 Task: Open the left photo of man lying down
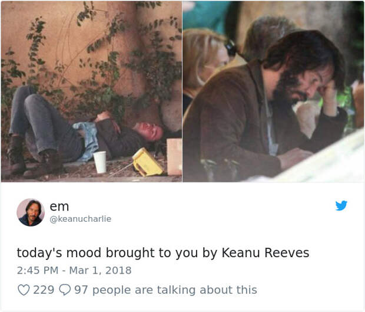(91, 91)
